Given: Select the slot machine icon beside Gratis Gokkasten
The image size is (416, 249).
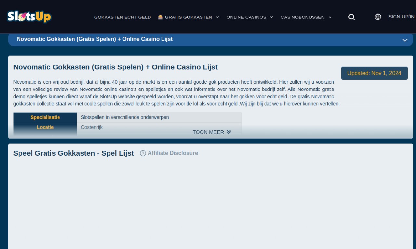Looking at the screenshot, I should (x=160, y=17).
